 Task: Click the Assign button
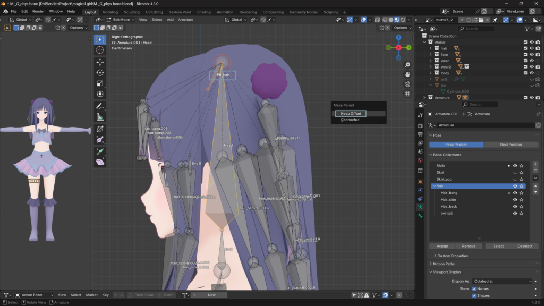[x=443, y=246]
